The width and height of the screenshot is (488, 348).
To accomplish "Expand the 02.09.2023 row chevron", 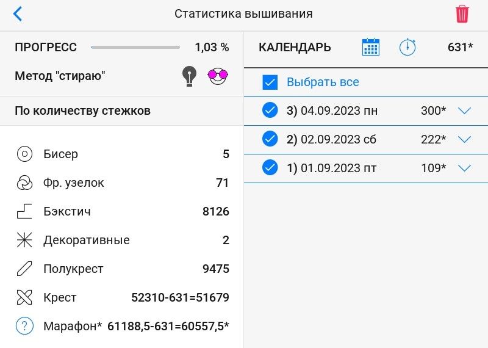I will 464,139.
